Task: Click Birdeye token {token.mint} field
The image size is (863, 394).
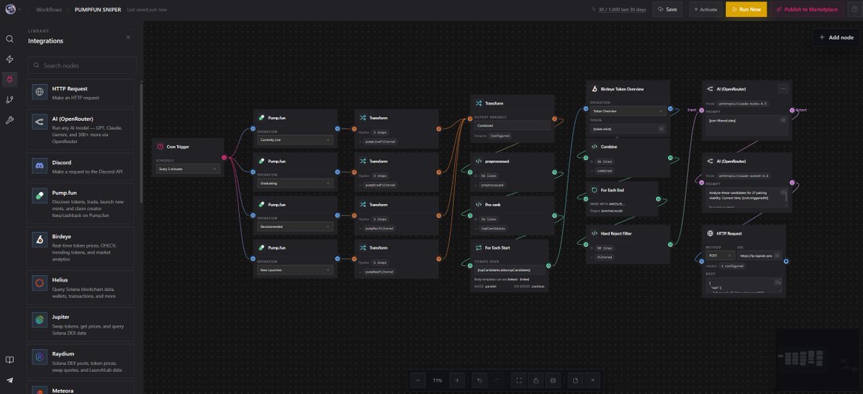Action: pos(628,129)
